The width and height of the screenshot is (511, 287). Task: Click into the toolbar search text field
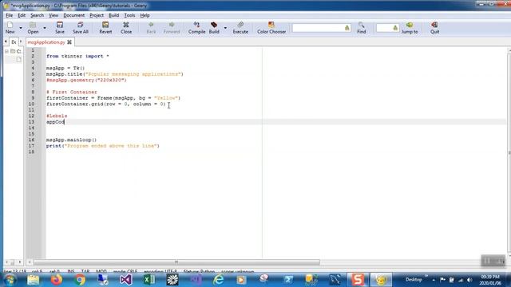coord(318,28)
